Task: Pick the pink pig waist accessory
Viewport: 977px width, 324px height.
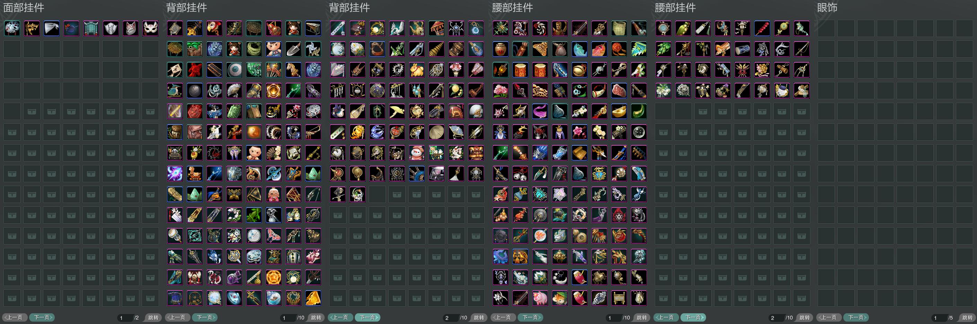Action: pyautogui.click(x=540, y=298)
